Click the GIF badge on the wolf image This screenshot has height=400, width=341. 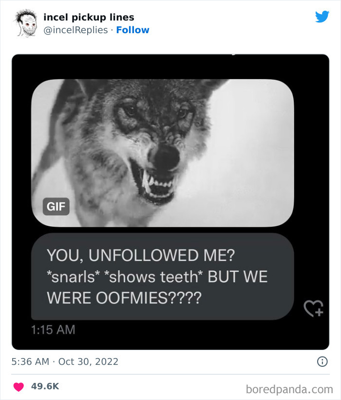click(x=57, y=206)
